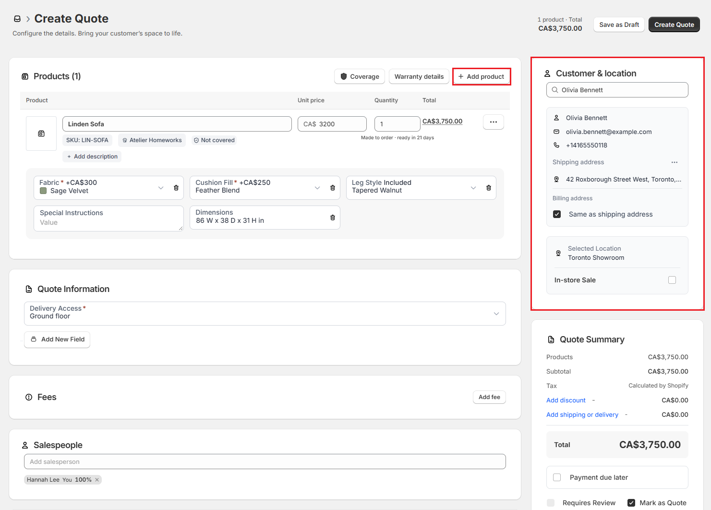Click the Sage Velvet color swatch
Screen dimensions: 711x510
coord(43,191)
